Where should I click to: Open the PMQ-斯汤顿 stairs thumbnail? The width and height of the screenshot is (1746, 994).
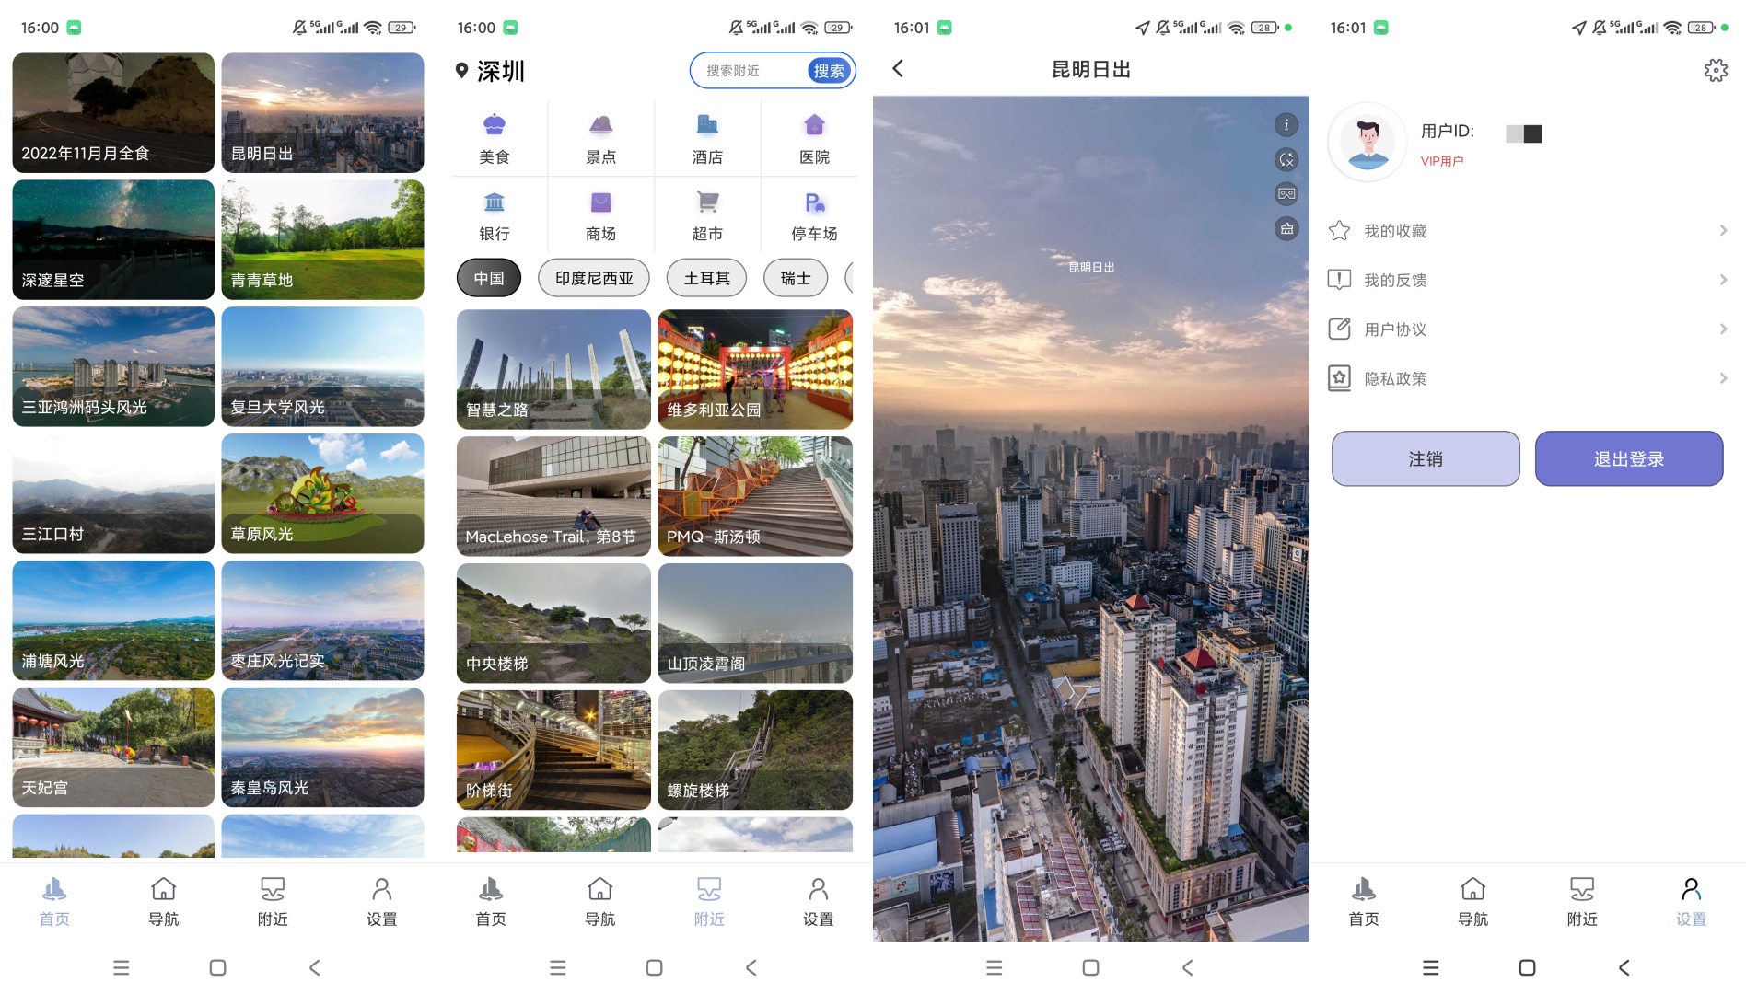click(755, 496)
